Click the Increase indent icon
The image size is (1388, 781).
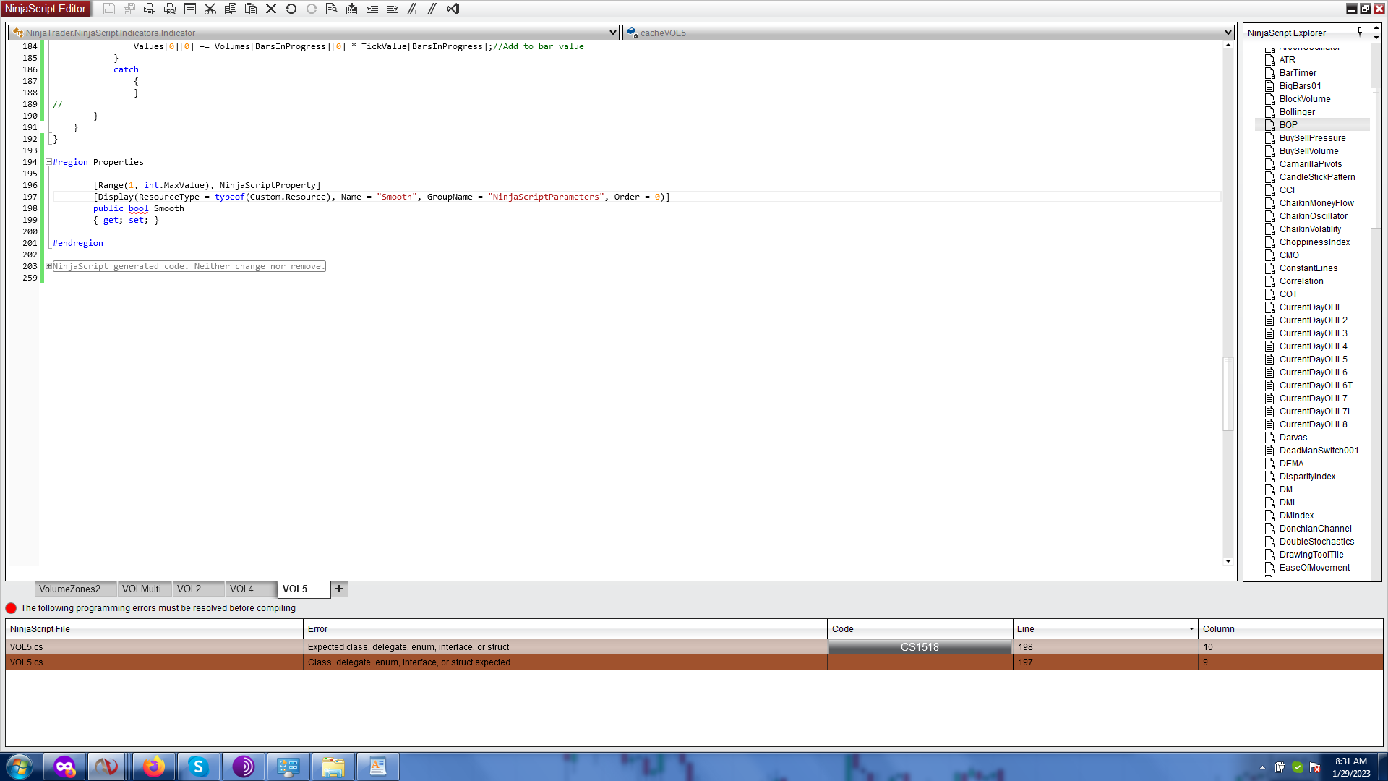coord(393,9)
